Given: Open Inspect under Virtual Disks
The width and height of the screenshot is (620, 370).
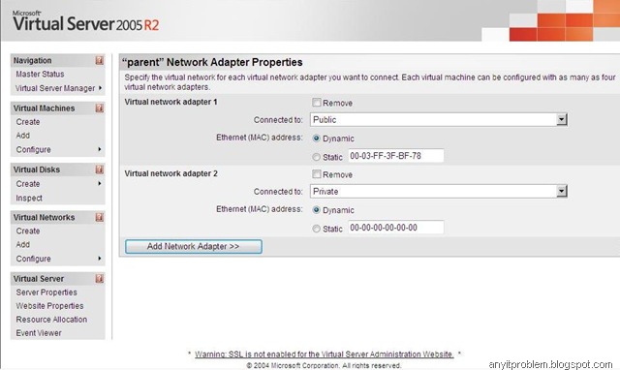Looking at the screenshot, I should 29,198.
